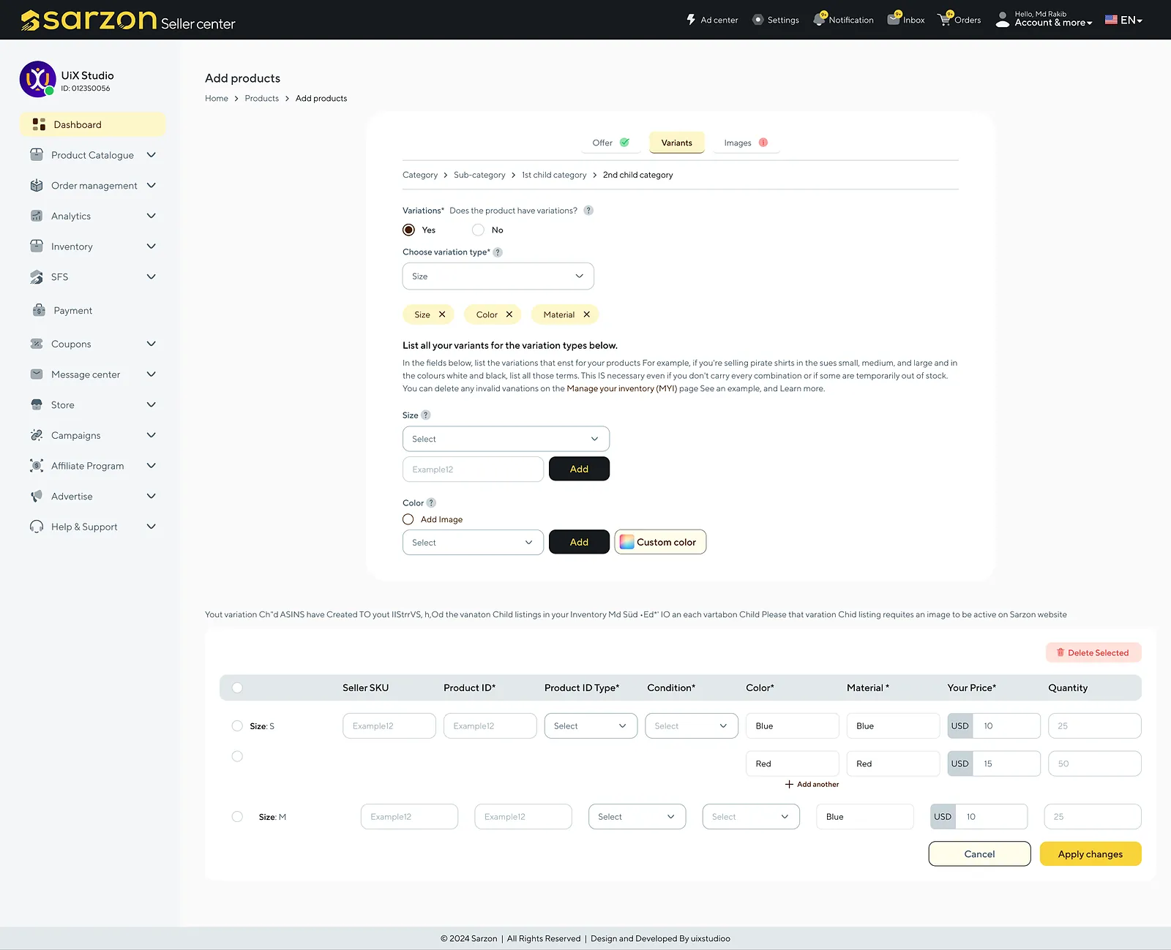The image size is (1171, 950).
Task: Click the Advertise megaphone icon
Action: coord(37,496)
